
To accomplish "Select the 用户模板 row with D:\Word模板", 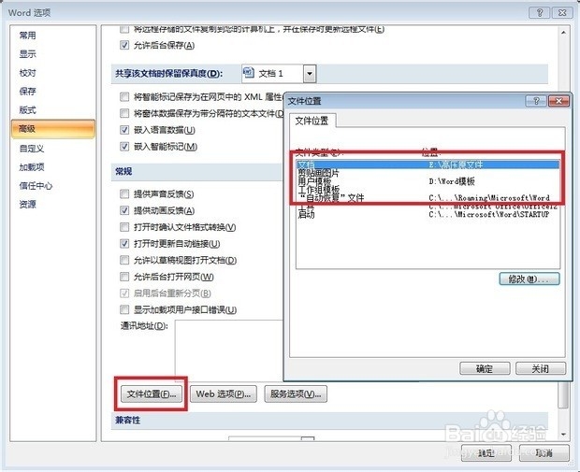I will pos(428,181).
